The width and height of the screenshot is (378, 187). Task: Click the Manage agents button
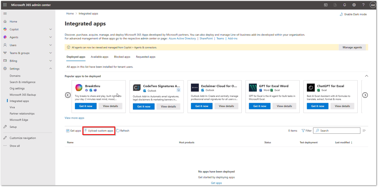tap(352, 47)
